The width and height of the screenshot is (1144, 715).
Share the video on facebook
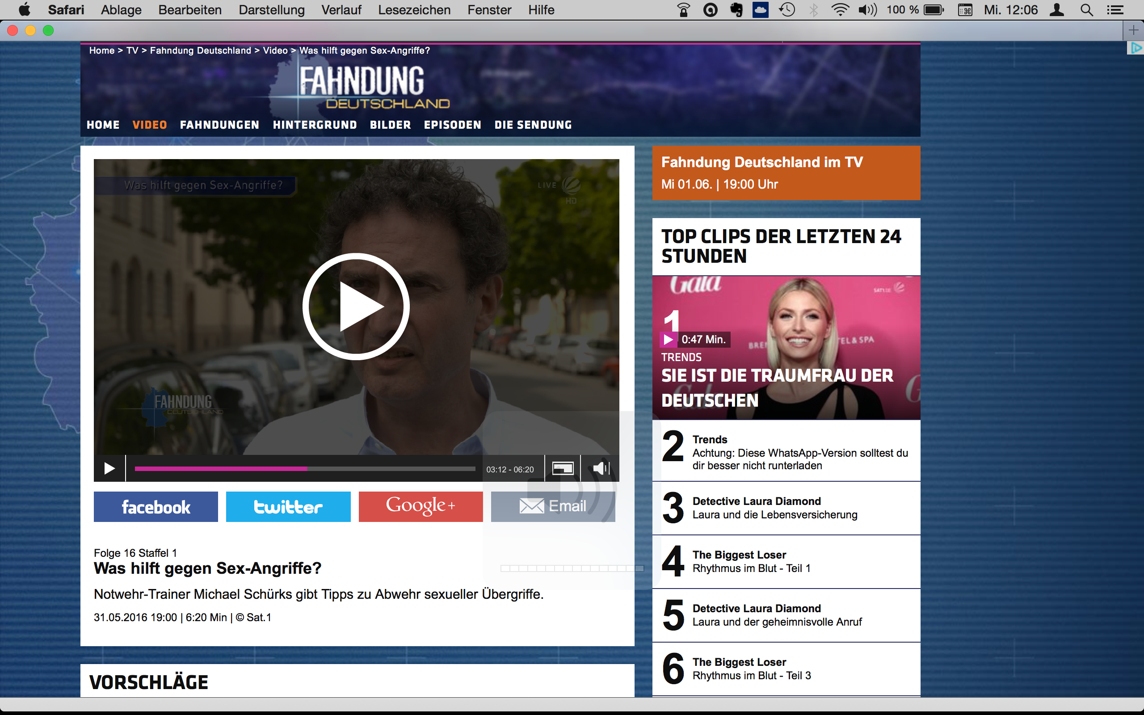point(156,507)
